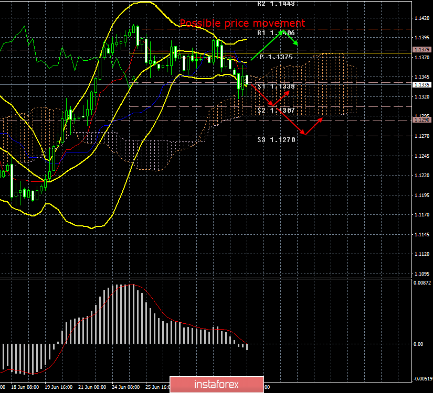Click the '21 Jun 00:00' time label
This screenshot has width=433, height=393.
pos(92,387)
